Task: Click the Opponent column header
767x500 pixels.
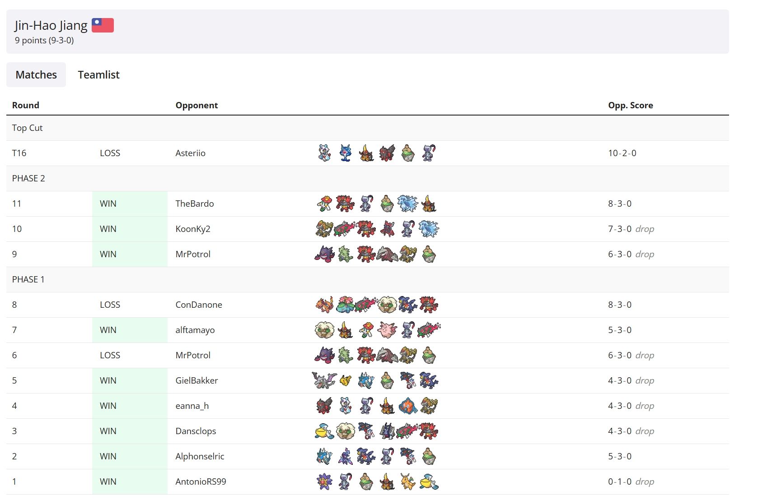Action: (x=196, y=105)
